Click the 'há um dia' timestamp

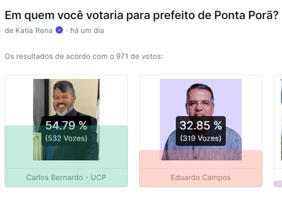pyautogui.click(x=87, y=30)
